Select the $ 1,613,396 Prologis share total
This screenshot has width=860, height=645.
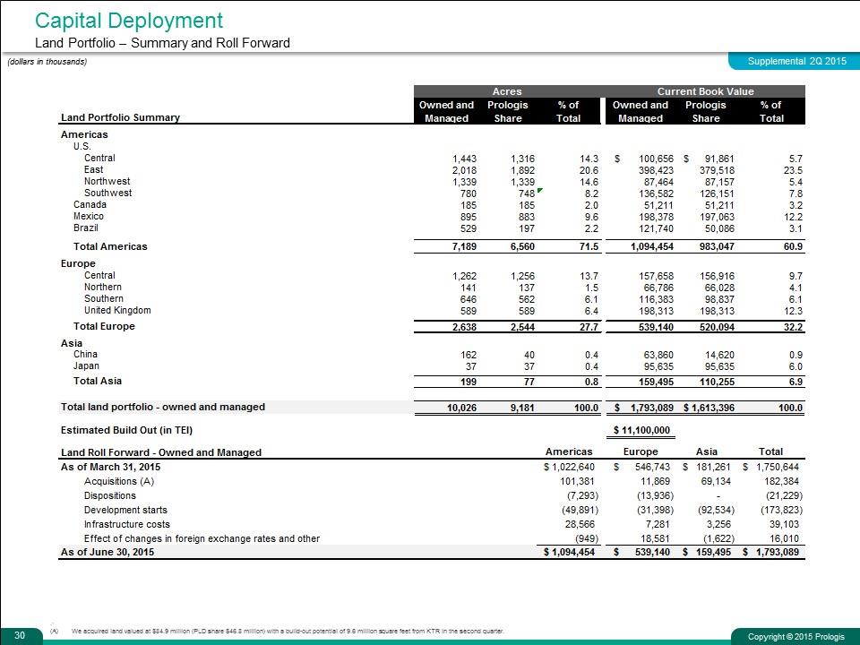pos(709,408)
